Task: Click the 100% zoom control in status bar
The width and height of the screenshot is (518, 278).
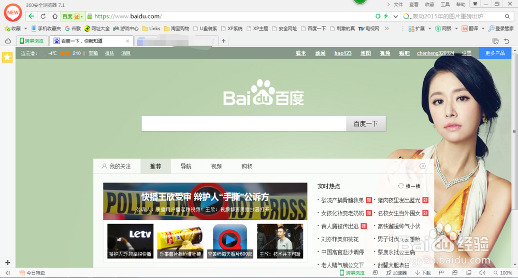Action: coord(503,273)
